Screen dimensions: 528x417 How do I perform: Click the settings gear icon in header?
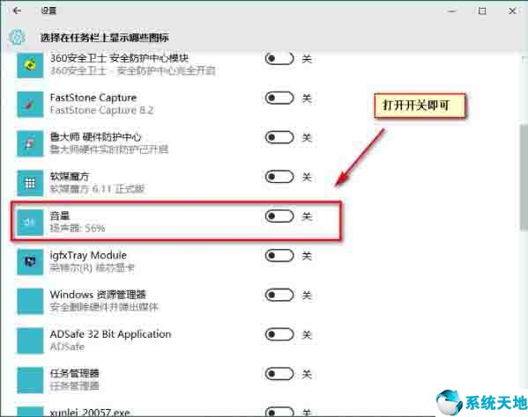17,37
